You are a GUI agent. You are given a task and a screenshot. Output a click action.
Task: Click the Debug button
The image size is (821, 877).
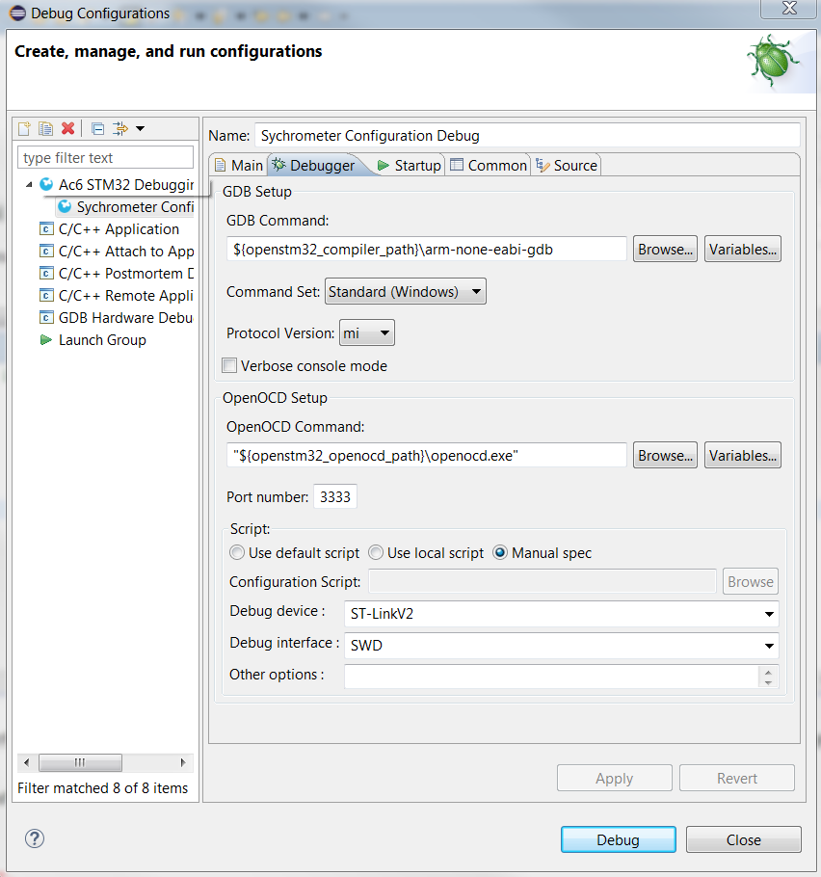(x=618, y=838)
